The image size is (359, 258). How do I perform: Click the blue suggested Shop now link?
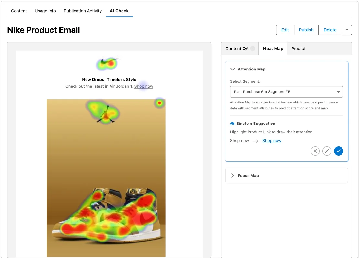pos(272,141)
